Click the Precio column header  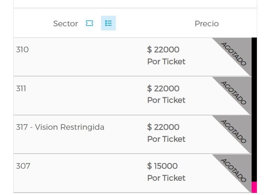point(207,24)
